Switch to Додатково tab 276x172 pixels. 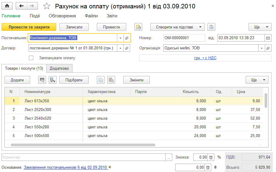(x=59, y=69)
